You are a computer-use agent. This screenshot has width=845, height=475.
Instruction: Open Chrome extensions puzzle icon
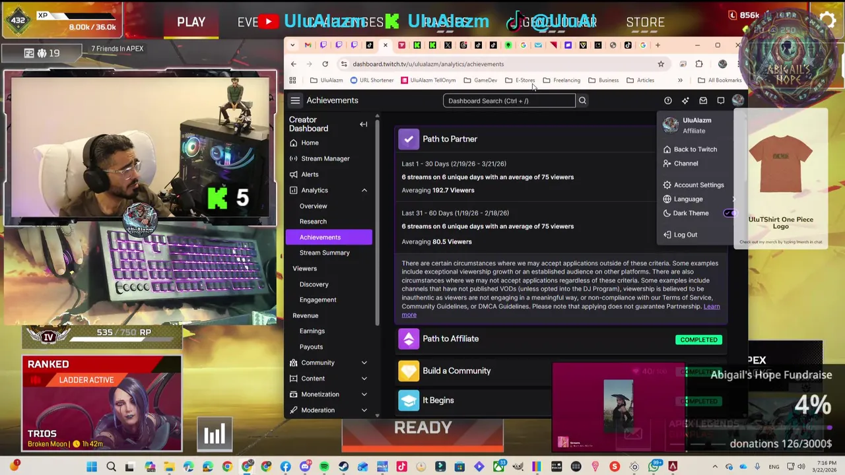tap(699, 64)
